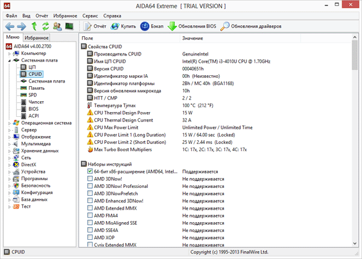Click the Бэкап backup icon
The width and height of the screenshot is (362, 259).
[x=145, y=27]
